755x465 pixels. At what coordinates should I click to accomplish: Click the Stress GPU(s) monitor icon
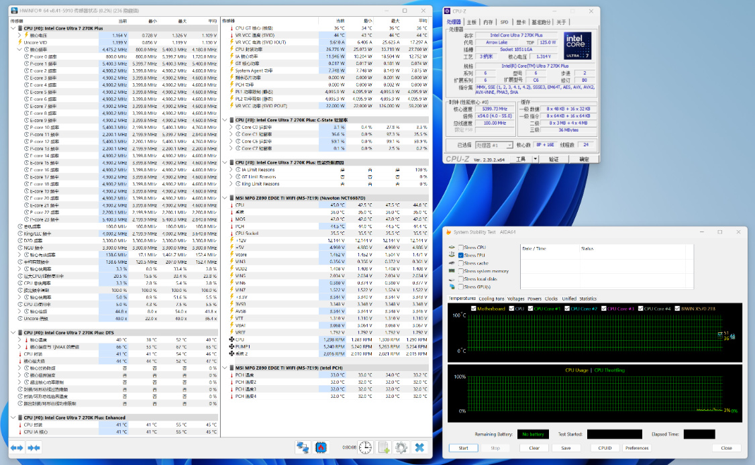452,287
